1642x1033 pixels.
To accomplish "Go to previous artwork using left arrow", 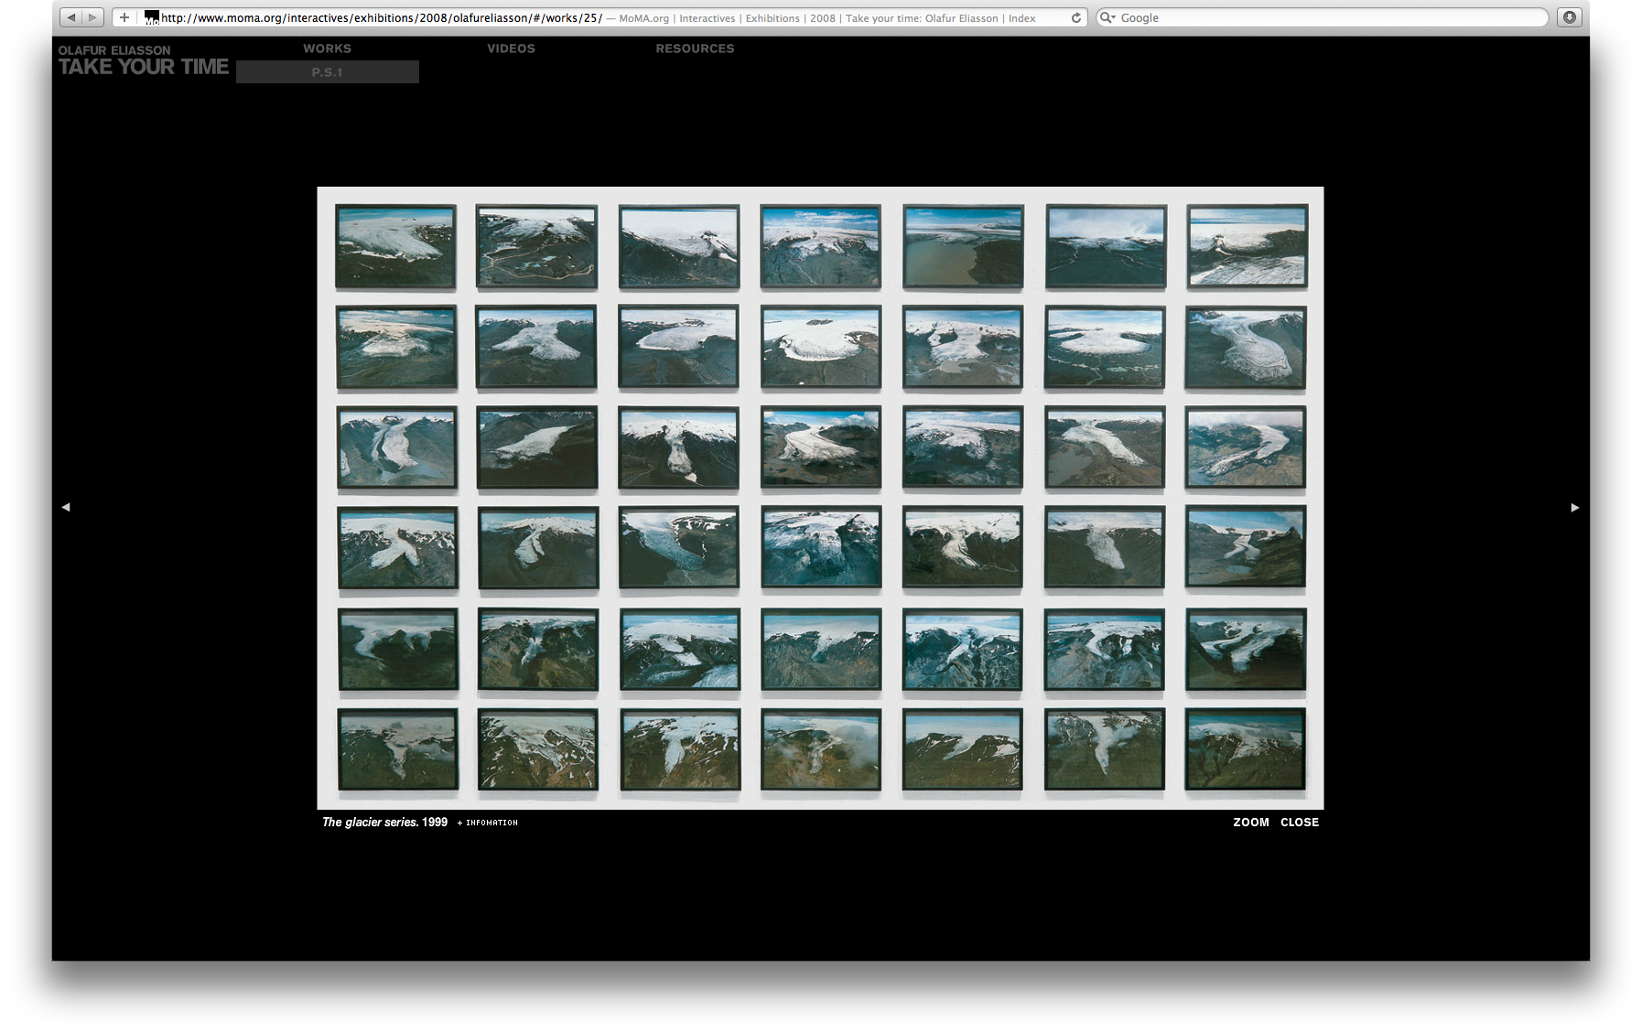I will point(67,506).
